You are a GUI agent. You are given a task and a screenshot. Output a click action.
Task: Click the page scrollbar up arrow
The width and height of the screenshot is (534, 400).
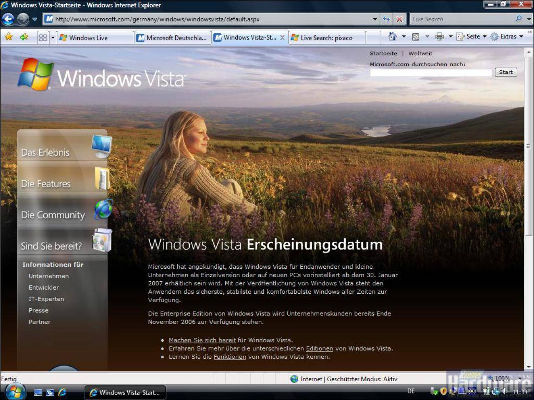pos(529,52)
